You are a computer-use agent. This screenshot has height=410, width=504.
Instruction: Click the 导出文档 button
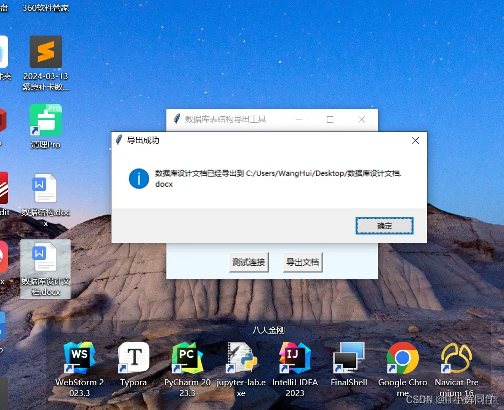[303, 262]
